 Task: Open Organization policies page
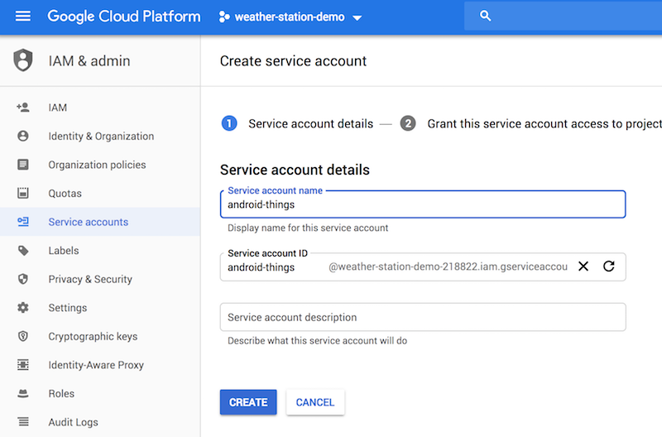(x=97, y=165)
